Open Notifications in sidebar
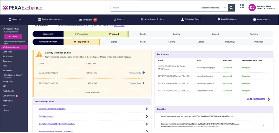The width and height of the screenshot is (279, 133). click(x=8, y=101)
